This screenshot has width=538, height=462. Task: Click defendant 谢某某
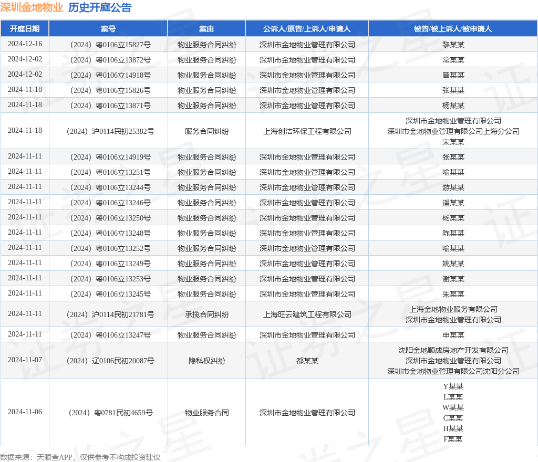453,279
